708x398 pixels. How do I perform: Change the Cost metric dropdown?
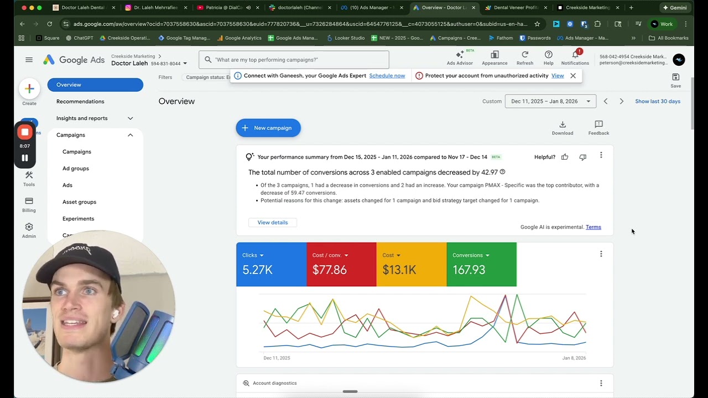click(x=391, y=255)
